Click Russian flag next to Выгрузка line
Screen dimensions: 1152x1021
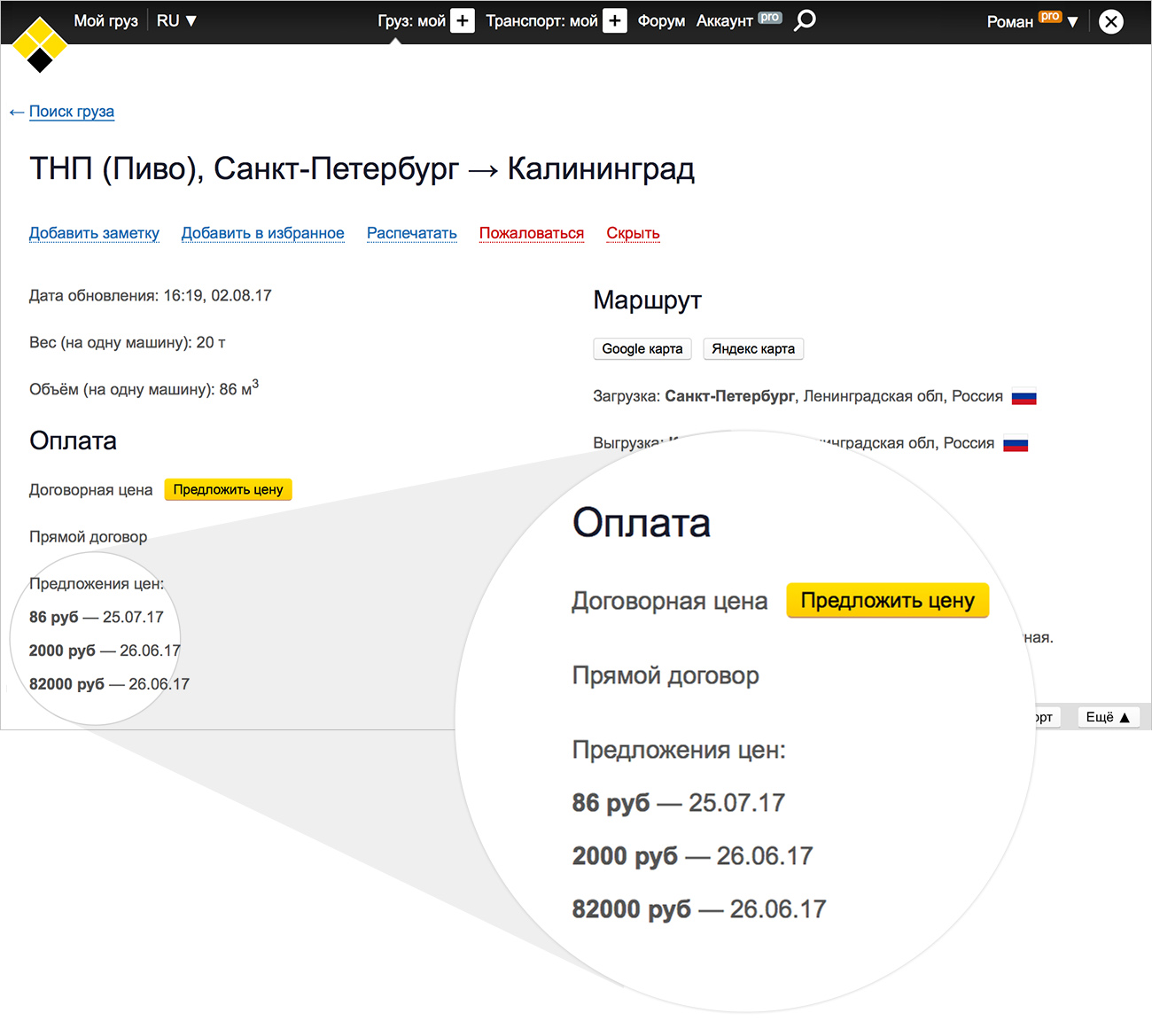coord(1016,444)
